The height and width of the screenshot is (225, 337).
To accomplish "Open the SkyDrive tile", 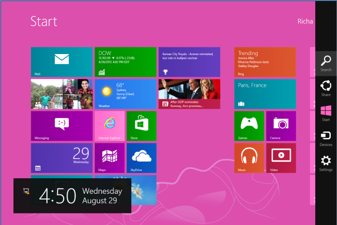I will [x=142, y=158].
